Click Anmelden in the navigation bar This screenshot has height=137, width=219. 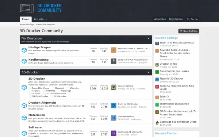click(x=160, y=19)
